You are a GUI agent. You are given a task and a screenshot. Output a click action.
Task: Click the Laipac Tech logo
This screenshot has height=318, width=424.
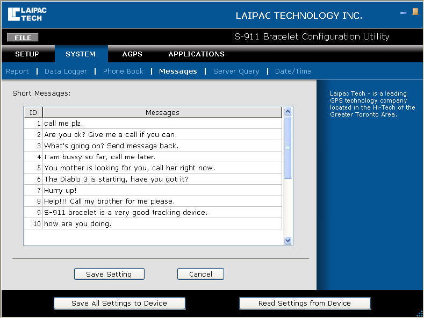click(27, 14)
